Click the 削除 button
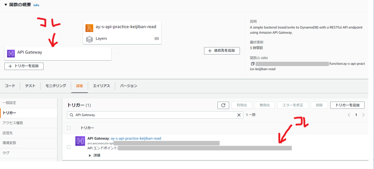This screenshot has height=169, width=374. [319, 105]
